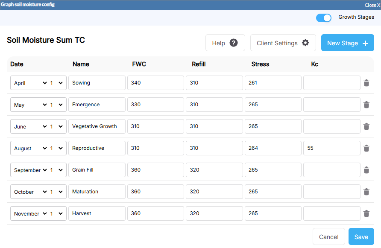
Task: Click the Help button
Action: click(225, 43)
